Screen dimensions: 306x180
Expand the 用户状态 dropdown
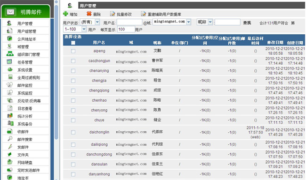[97, 22]
